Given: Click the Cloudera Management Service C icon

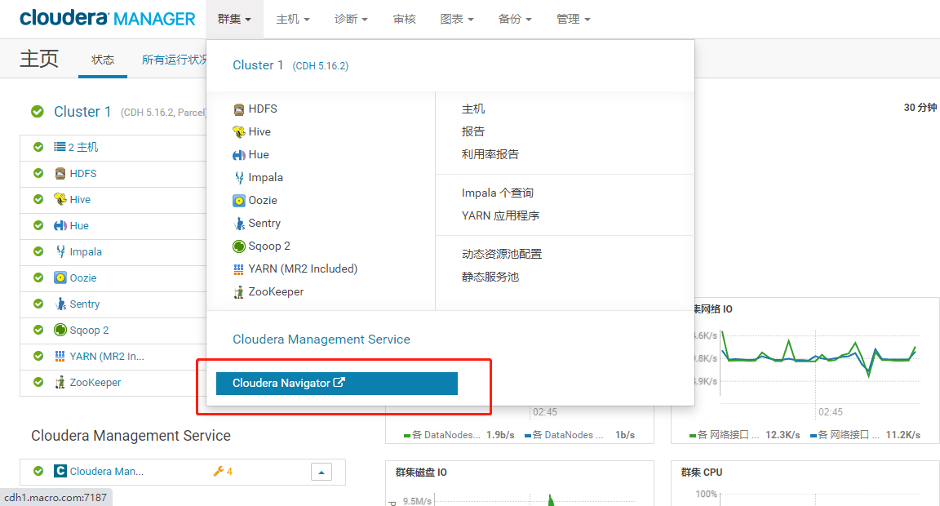Looking at the screenshot, I should (60, 471).
